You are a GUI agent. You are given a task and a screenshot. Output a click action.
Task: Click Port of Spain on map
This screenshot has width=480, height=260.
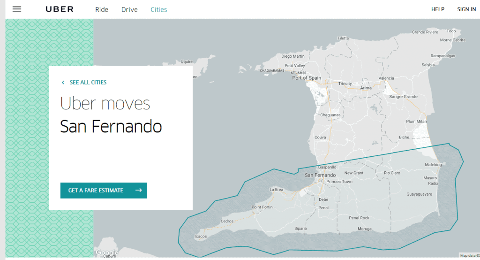tap(307, 78)
